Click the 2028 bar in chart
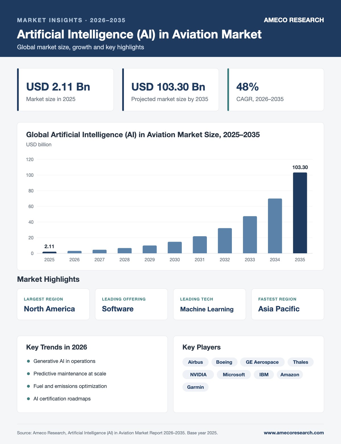 click(124, 251)
